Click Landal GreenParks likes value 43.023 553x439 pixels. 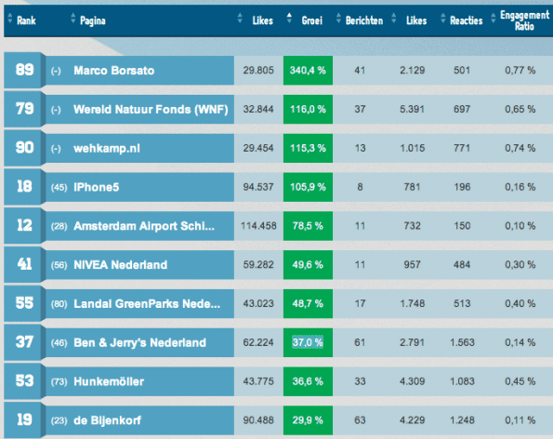[258, 303]
